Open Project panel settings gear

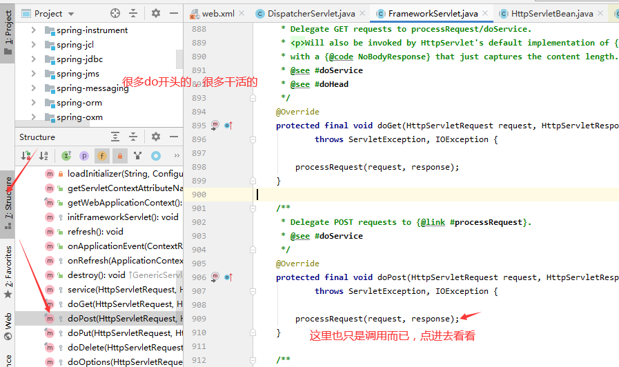156,13
